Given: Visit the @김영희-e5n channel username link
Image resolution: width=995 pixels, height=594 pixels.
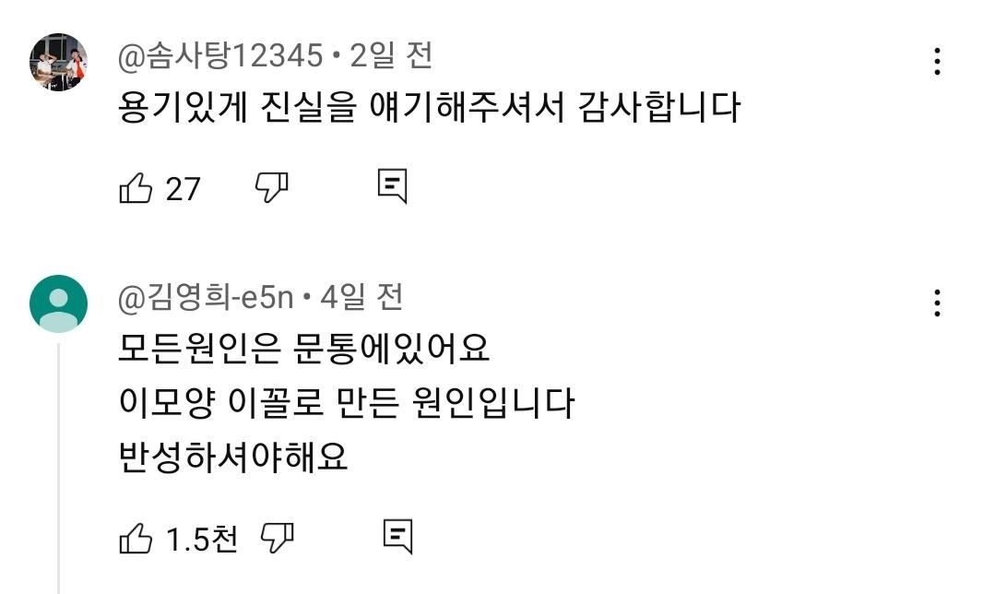Looking at the screenshot, I should coord(206,297).
